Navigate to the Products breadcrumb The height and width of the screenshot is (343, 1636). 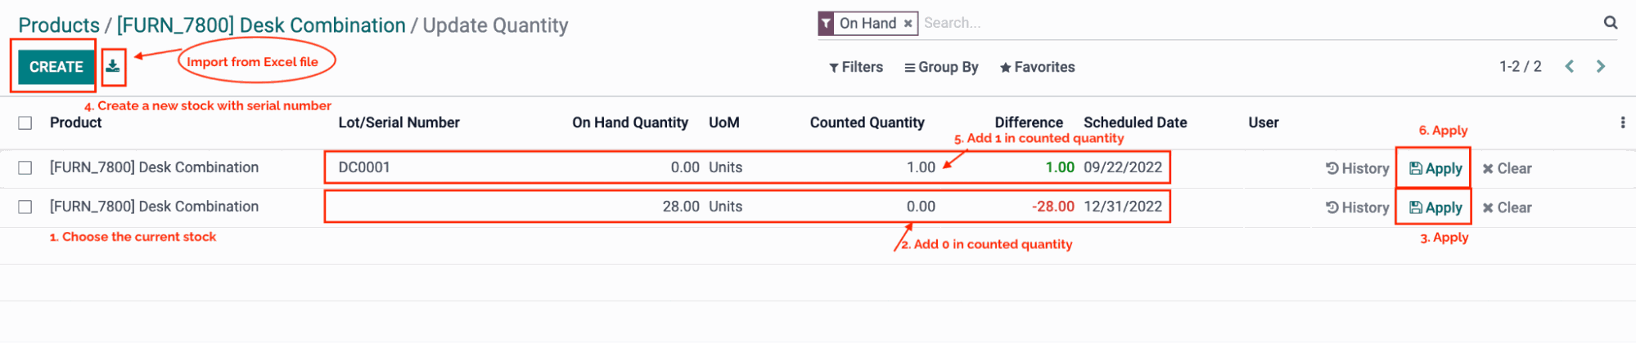tap(59, 25)
